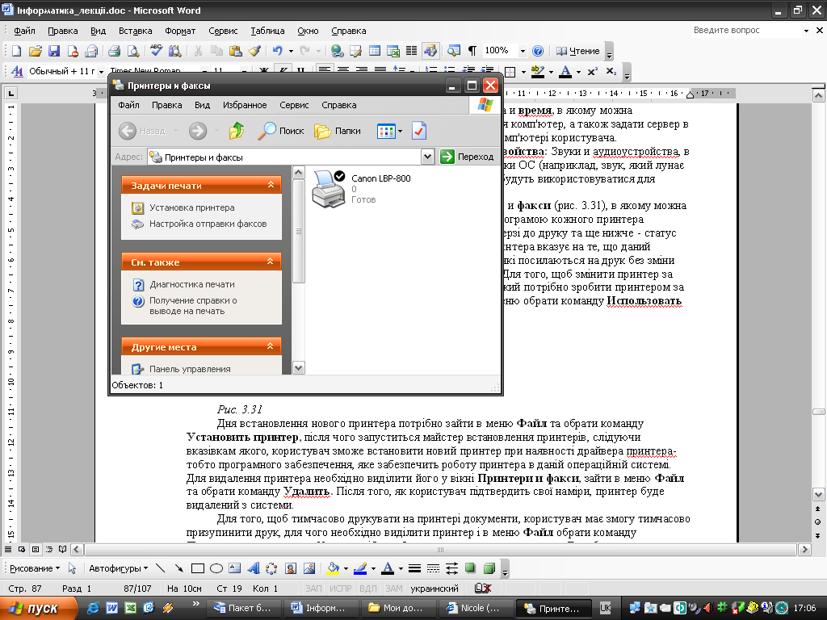Viewport: 827px width, 620px height.
Task: Switch to Мои до... taskbar window
Action: coord(397,608)
